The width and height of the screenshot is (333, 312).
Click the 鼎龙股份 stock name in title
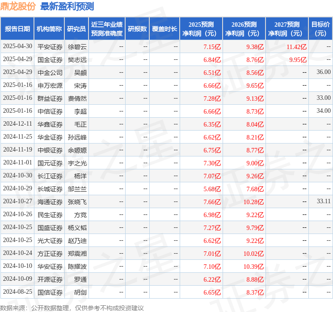pos(18,6)
